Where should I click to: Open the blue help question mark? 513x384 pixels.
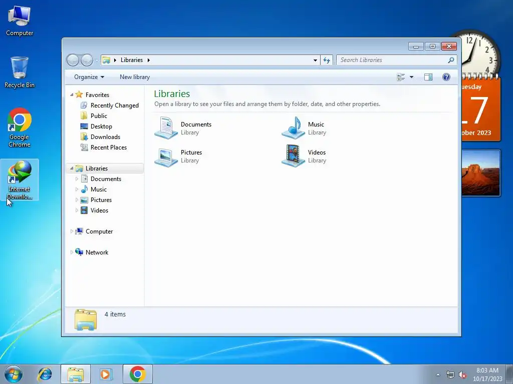[x=446, y=77]
